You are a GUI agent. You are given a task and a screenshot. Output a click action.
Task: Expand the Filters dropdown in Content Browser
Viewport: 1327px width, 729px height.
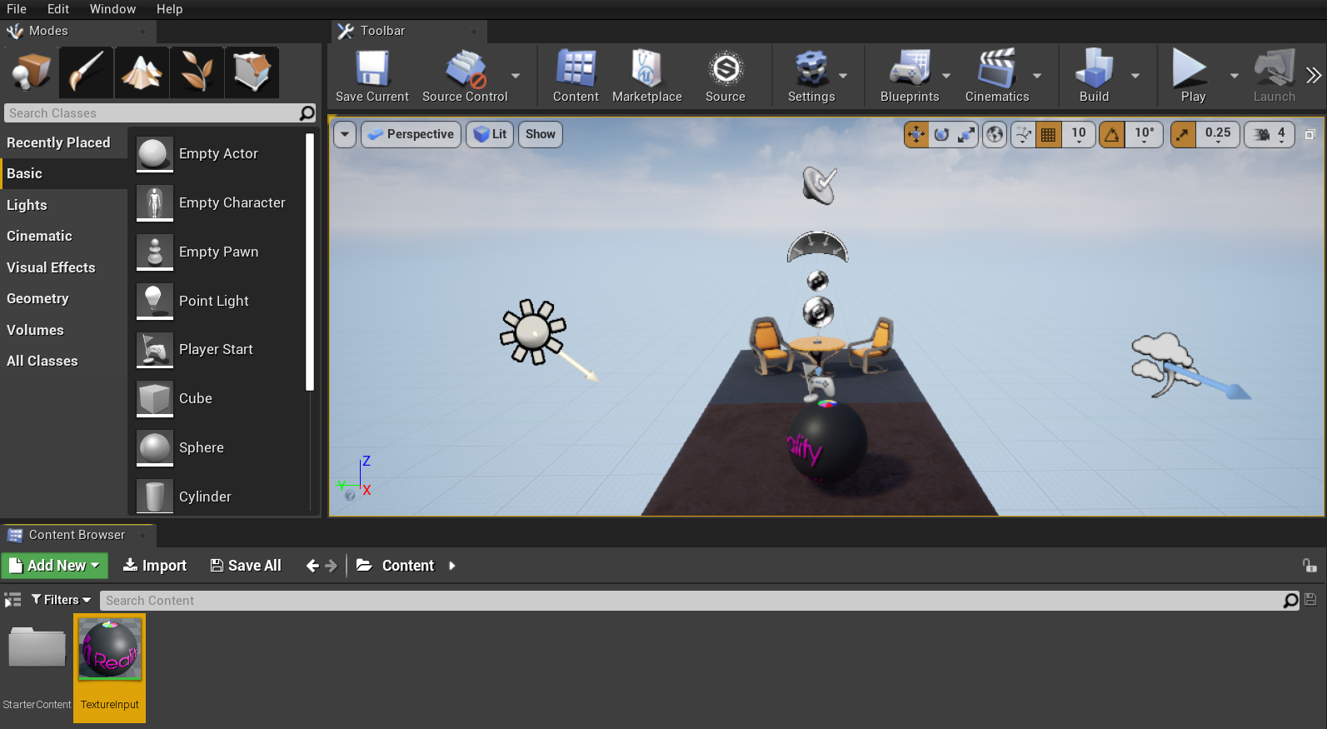[x=61, y=600]
